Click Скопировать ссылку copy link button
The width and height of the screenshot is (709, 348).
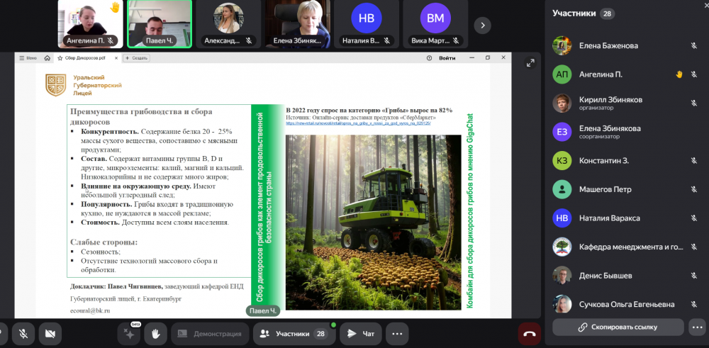click(x=617, y=327)
